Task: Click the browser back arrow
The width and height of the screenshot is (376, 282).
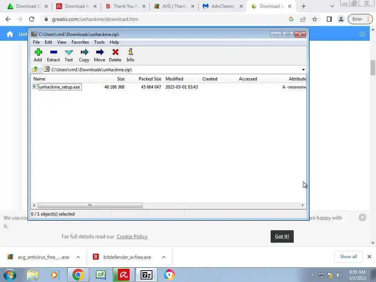Action: [x=8, y=19]
